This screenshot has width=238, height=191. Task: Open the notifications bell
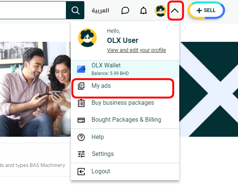point(143,11)
